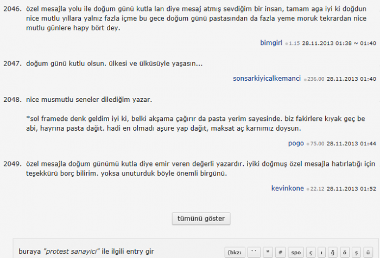
Task: Insert backtick link formatting button
Action: (x=254, y=253)
